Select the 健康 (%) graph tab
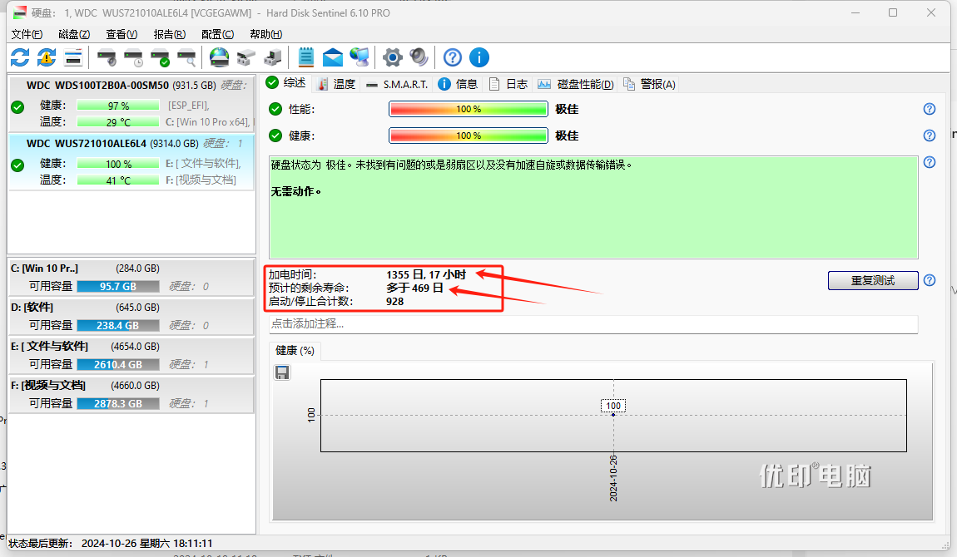This screenshot has height=557, width=957. click(x=295, y=350)
